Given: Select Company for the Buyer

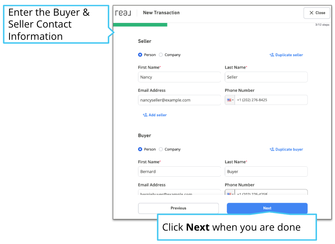Looking at the screenshot, I should coord(161,149).
